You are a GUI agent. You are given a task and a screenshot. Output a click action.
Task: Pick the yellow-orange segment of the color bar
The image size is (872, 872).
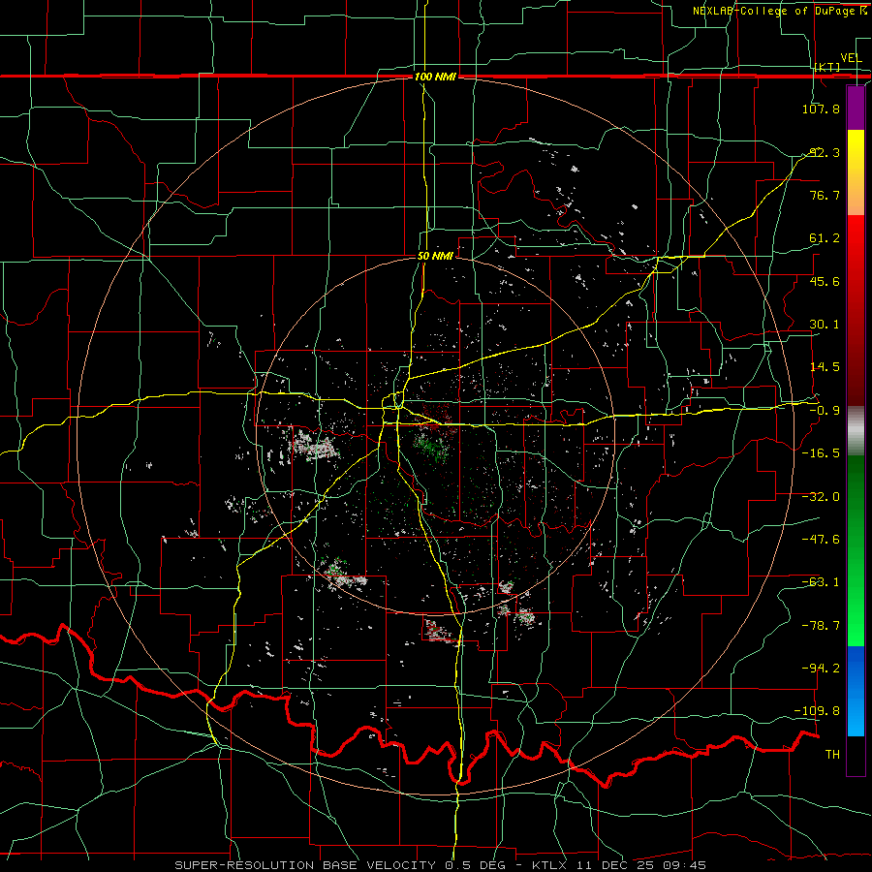(856, 172)
